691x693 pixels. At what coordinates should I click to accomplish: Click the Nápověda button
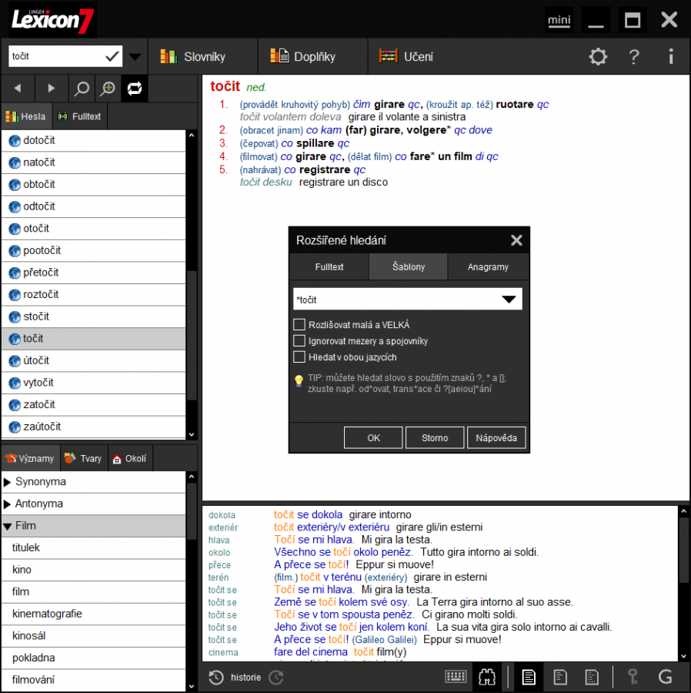coord(496,437)
